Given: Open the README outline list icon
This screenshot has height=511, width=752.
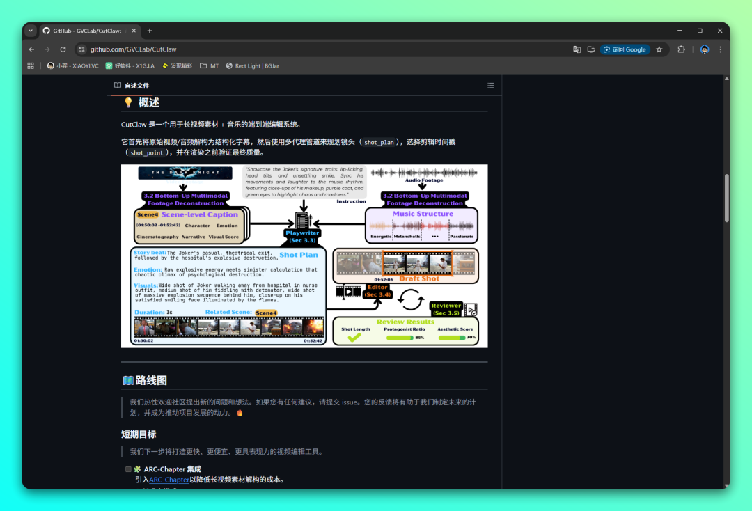Looking at the screenshot, I should pos(491,86).
